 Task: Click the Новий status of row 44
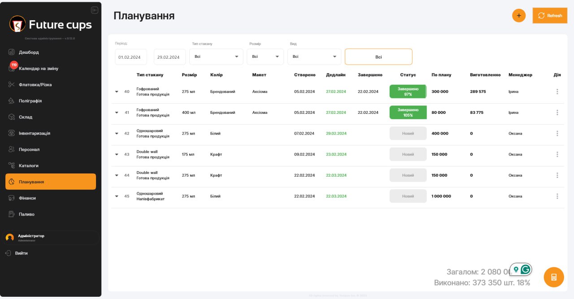pos(408,175)
